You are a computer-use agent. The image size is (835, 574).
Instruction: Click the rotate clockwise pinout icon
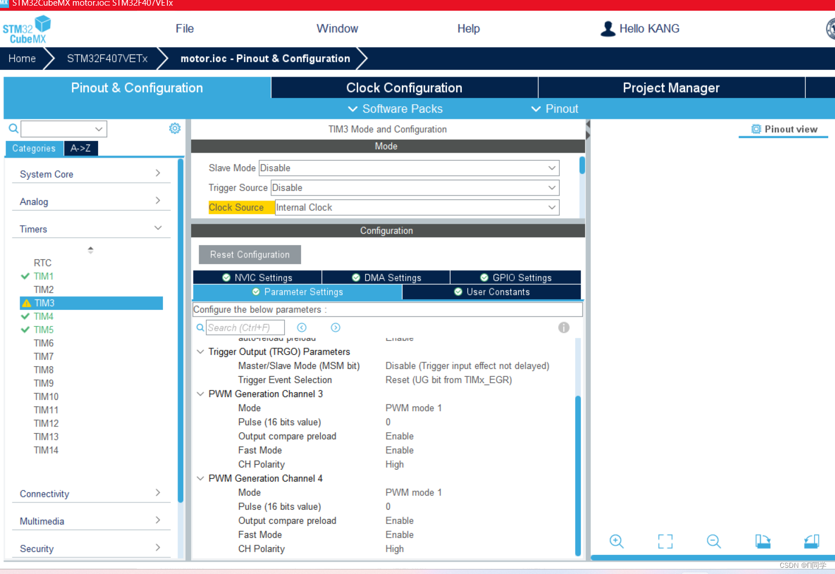[x=763, y=541]
